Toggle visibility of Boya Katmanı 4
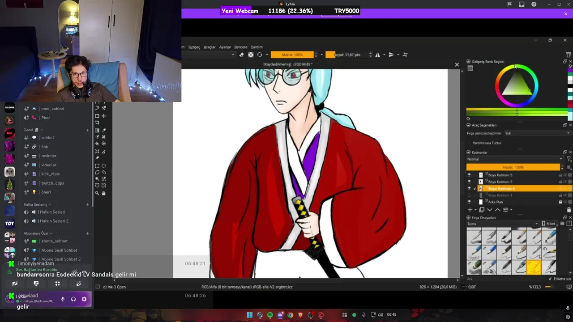573x322 pixels. [x=469, y=188]
